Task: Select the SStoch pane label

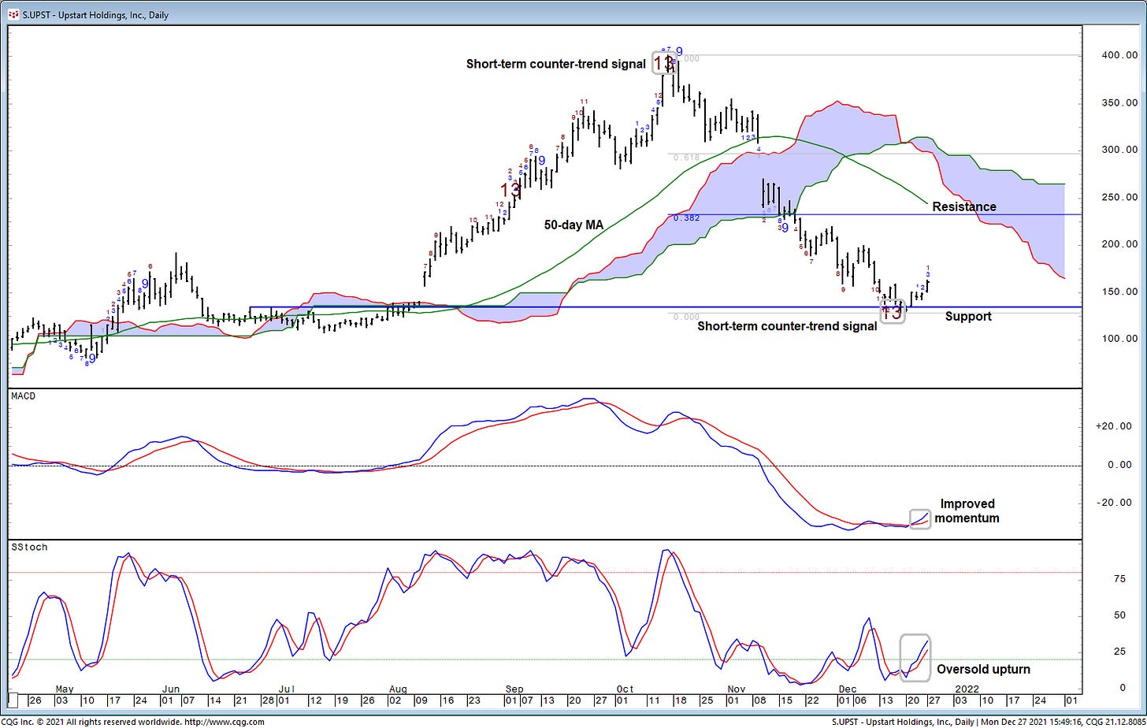Action: [x=28, y=547]
